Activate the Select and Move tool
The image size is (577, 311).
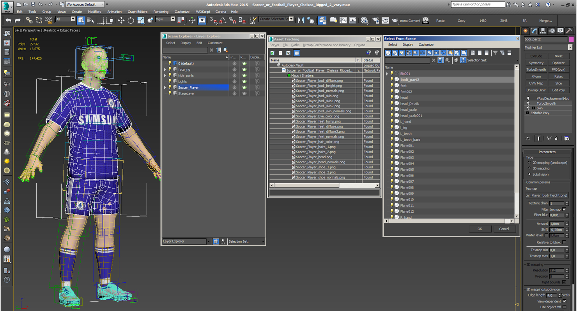121,20
